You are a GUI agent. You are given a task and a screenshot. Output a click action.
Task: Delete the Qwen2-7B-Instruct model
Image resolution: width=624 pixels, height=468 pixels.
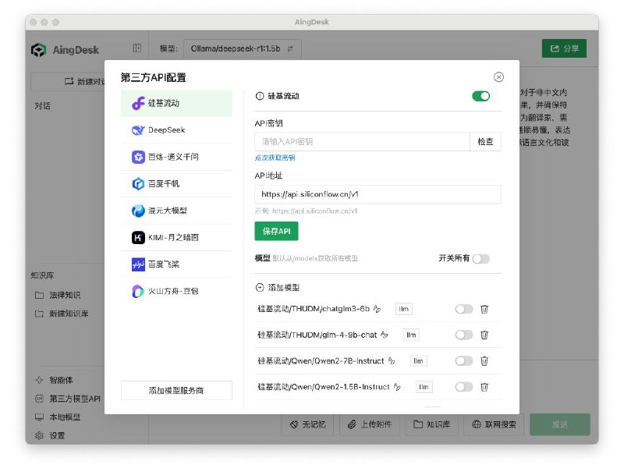[x=484, y=361]
